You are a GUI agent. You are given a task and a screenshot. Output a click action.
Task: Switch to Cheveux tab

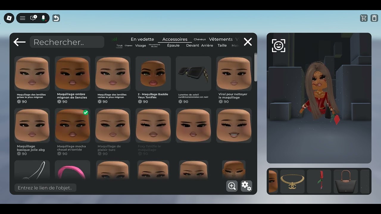point(200,39)
